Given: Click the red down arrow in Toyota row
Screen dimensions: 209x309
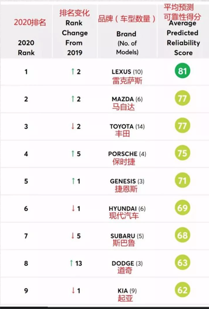Looking at the screenshot, I should pyautogui.click(x=73, y=126).
